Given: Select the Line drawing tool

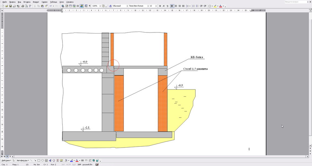Looking at the screenshot, I should (x=31, y=160).
